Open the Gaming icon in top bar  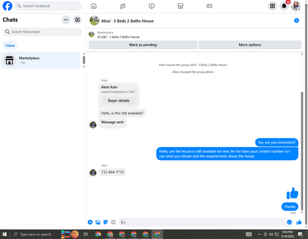point(209,6)
